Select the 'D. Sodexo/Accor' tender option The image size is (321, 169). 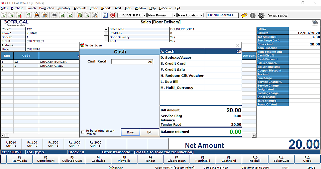click(x=201, y=57)
